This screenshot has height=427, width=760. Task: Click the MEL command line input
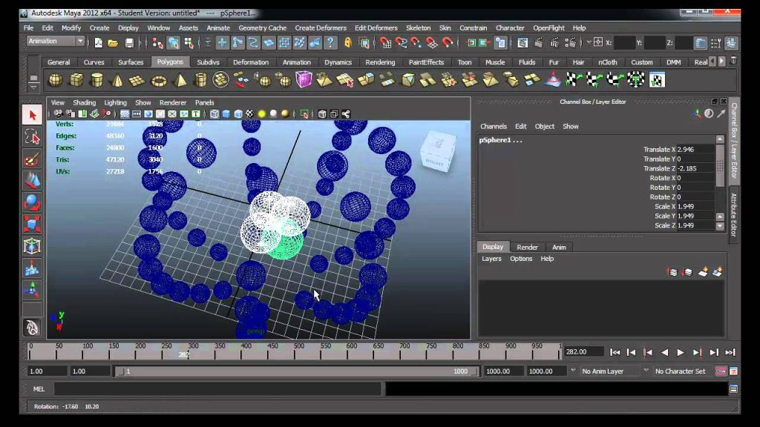tap(217, 388)
